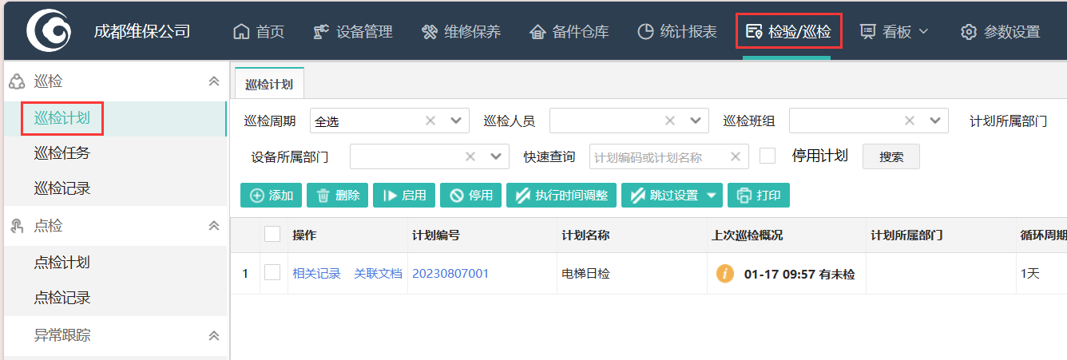Sort by 计划编号 column header
This screenshot has height=360, width=1067.
click(435, 235)
